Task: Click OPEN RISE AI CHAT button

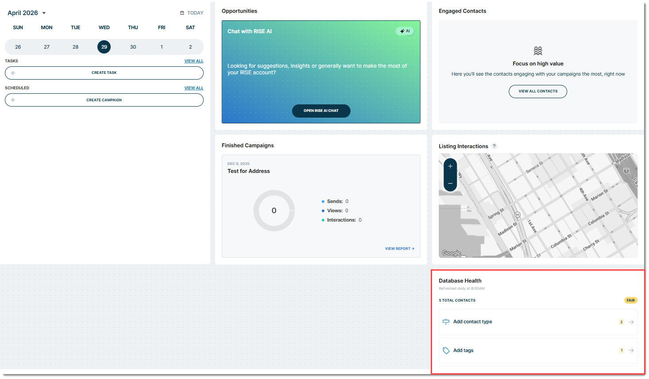Action: click(321, 111)
